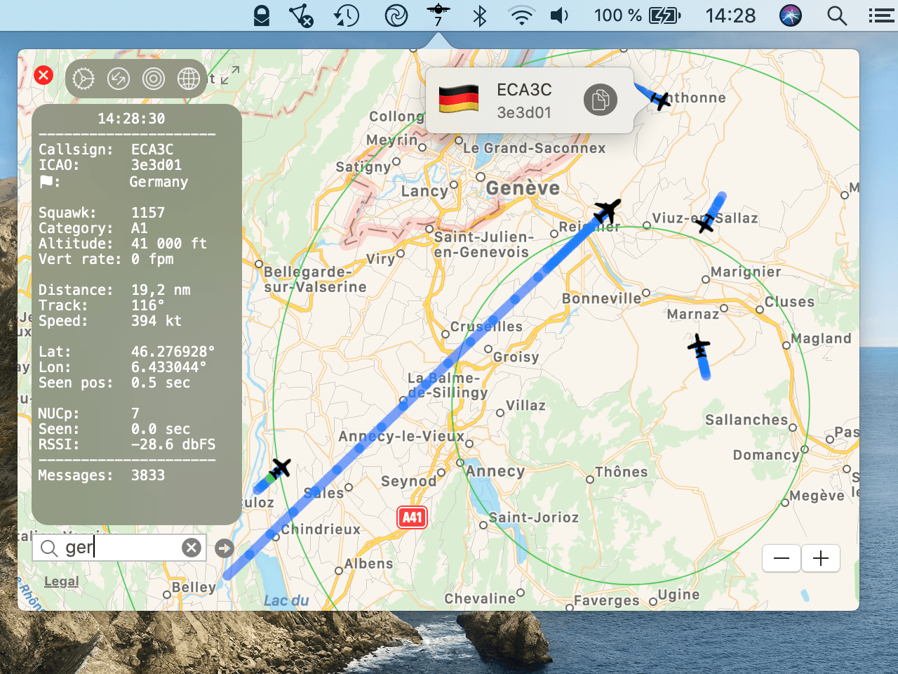Click the Category A1 value
Screen dimensions: 898x674
(x=140, y=228)
